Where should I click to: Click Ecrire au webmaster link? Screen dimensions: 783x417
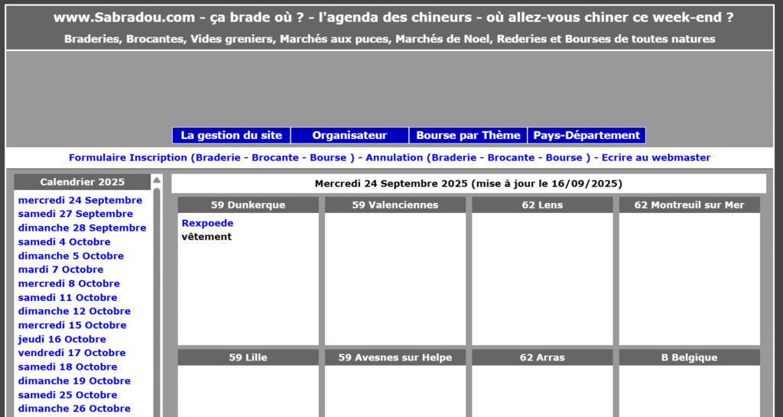(655, 157)
